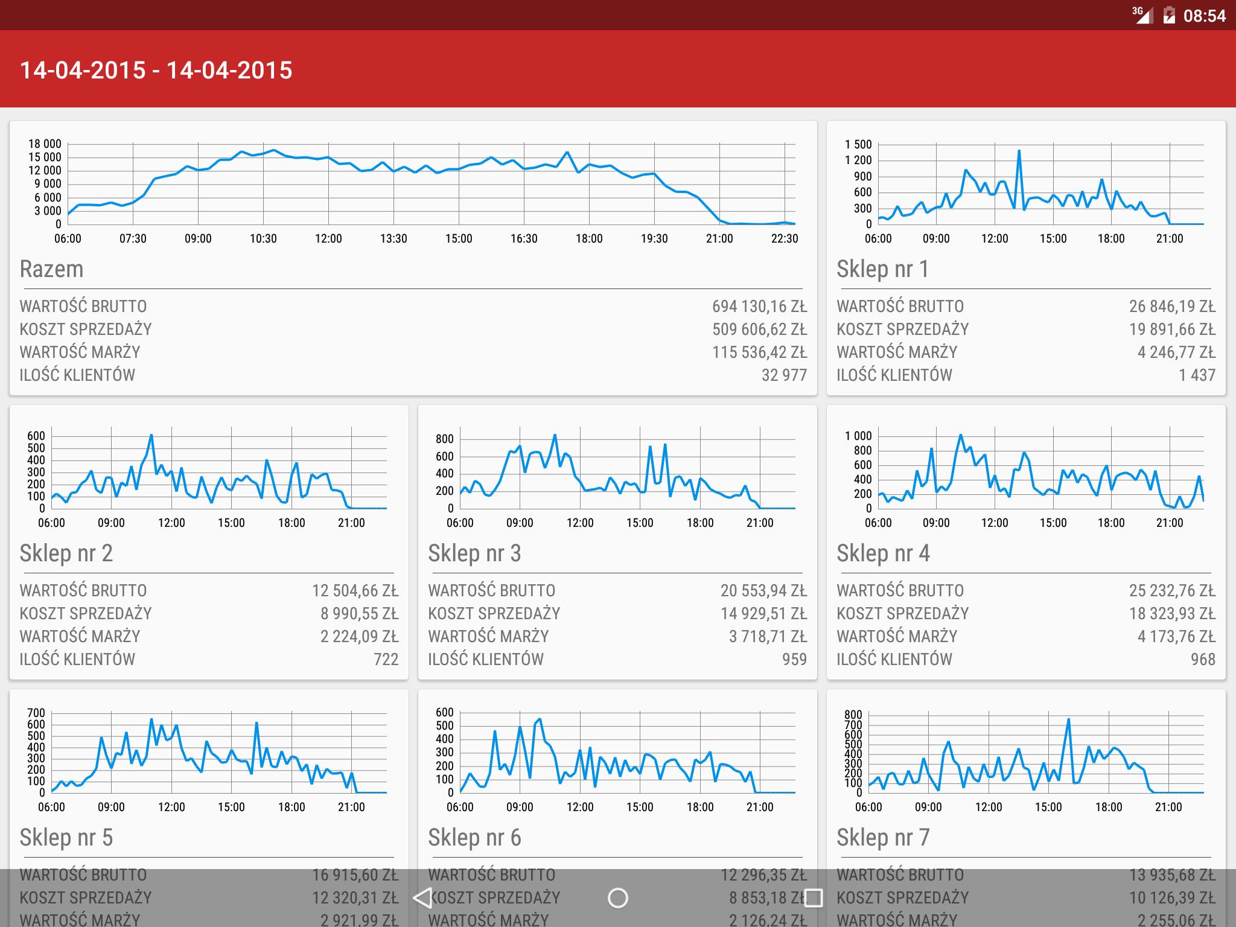
Task: Select the Sklep nr 5 title
Action: 66,837
